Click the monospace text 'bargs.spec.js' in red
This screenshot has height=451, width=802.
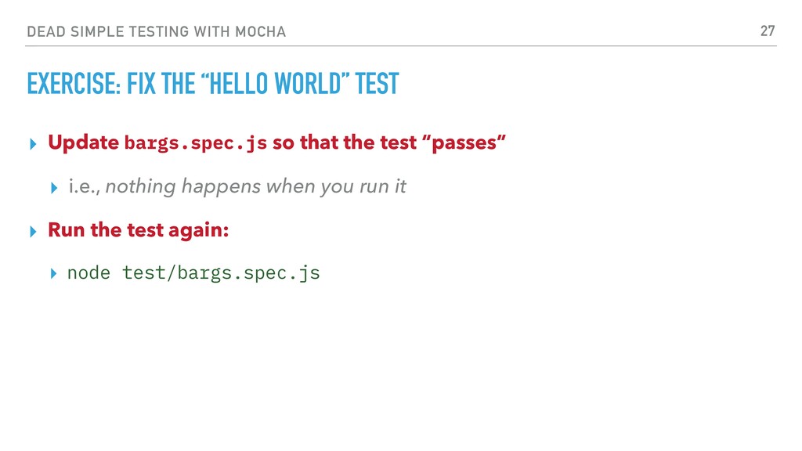click(x=195, y=143)
